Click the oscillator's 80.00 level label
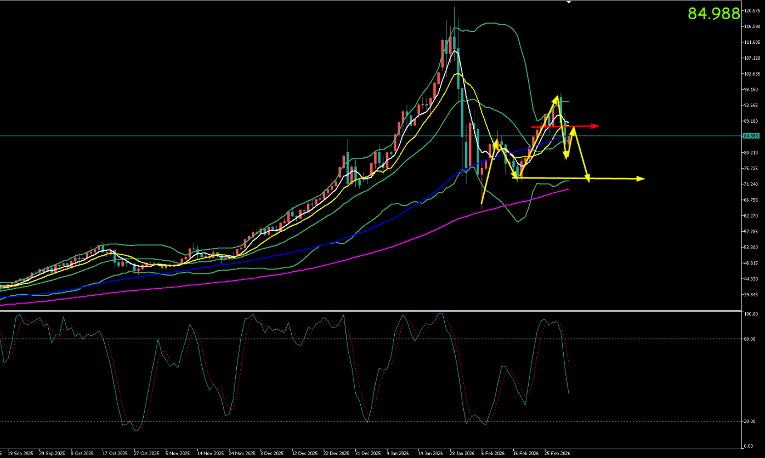The height and width of the screenshot is (458, 765). click(750, 339)
